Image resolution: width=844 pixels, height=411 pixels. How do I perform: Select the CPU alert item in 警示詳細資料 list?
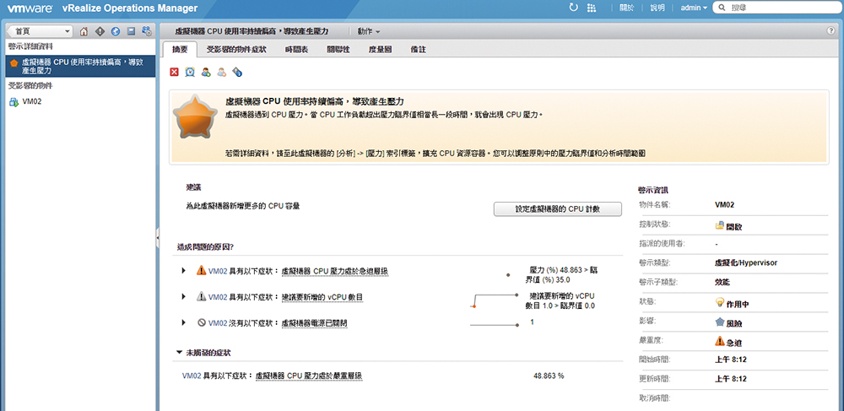pos(81,66)
